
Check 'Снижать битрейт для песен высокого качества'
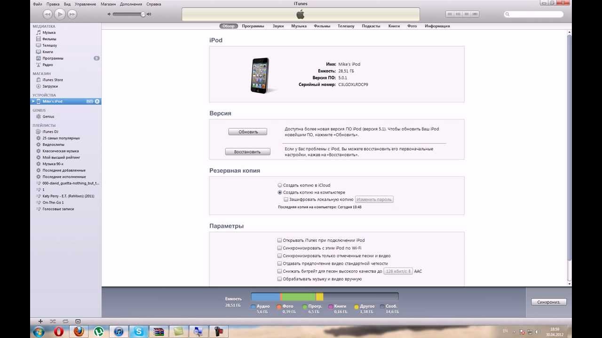tap(280, 271)
